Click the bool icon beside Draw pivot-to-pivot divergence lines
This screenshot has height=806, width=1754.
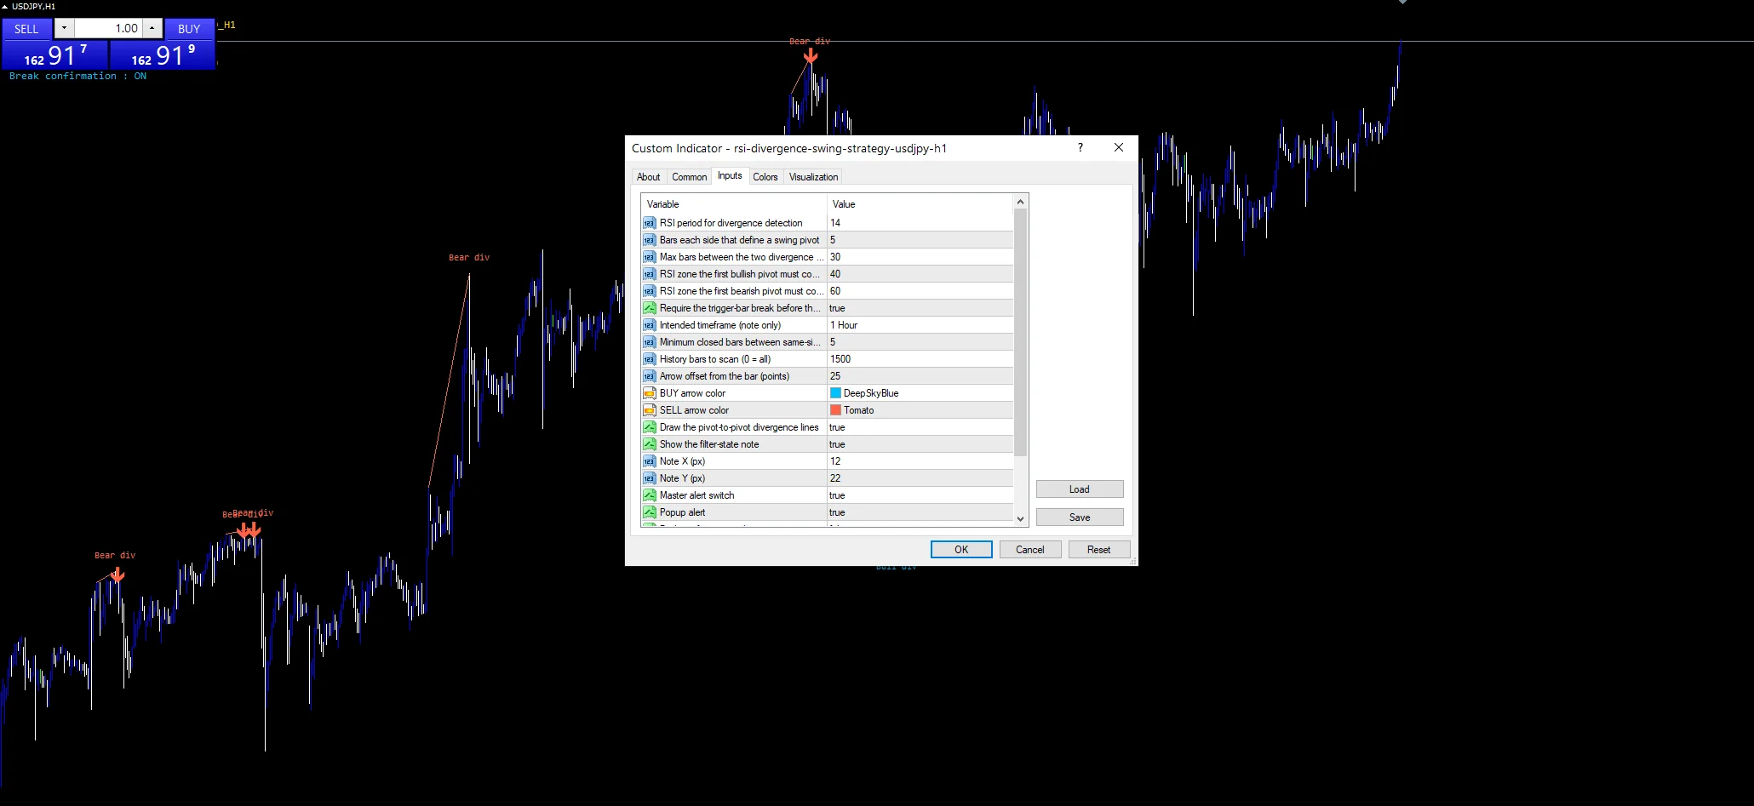[x=649, y=427]
